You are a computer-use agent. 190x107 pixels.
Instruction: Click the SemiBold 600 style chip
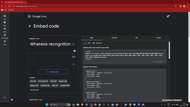pyautogui.click(x=45, y=86)
